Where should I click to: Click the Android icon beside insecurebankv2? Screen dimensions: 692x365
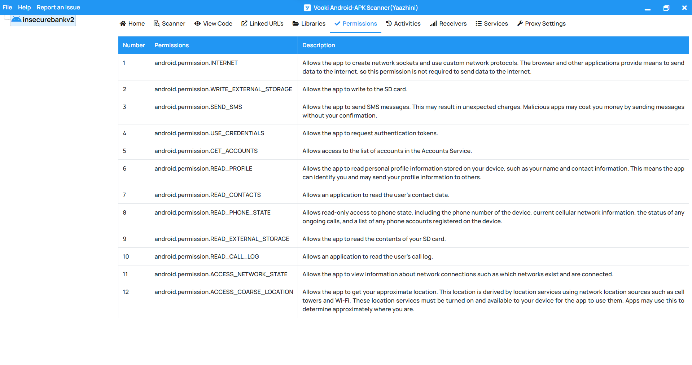(16, 19)
